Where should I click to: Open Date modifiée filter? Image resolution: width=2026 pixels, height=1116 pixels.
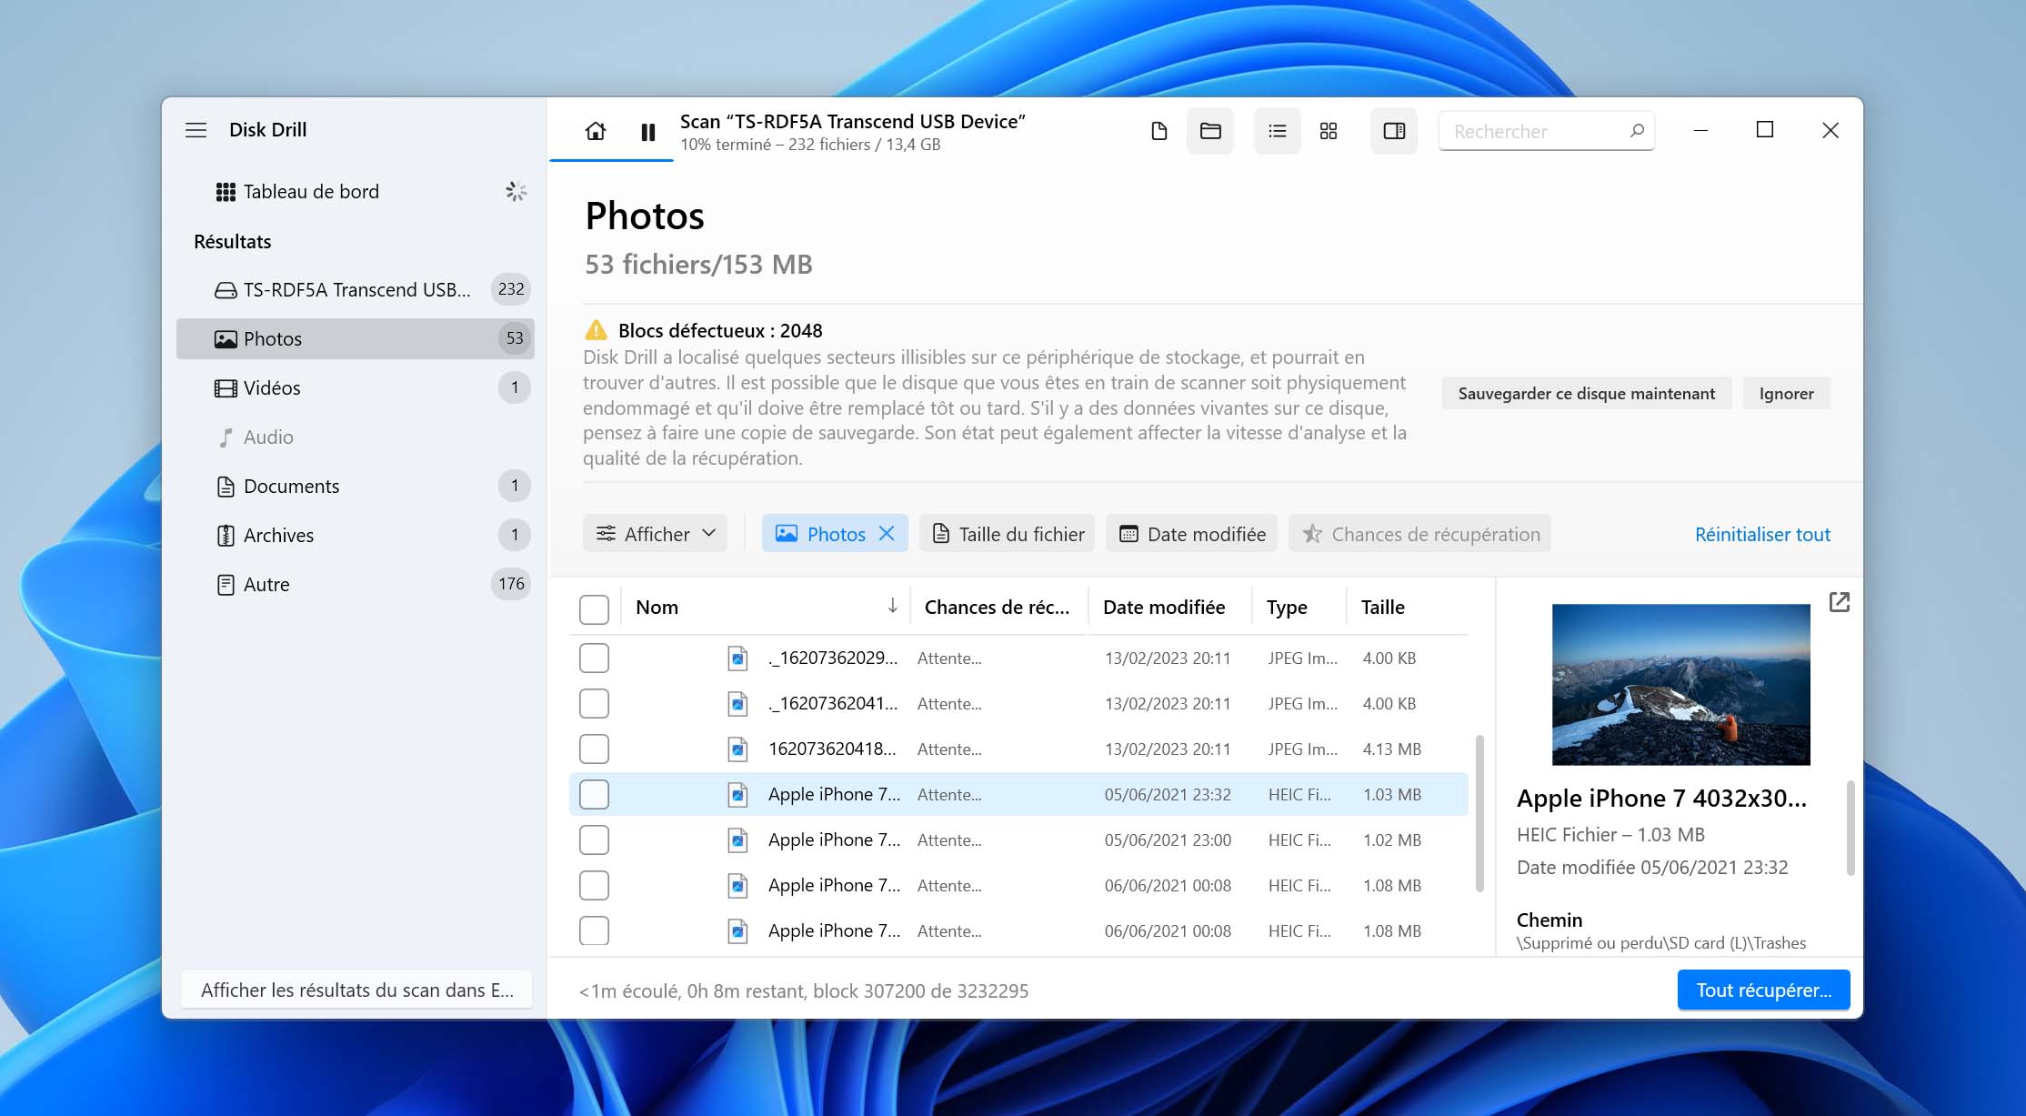pyautogui.click(x=1191, y=534)
